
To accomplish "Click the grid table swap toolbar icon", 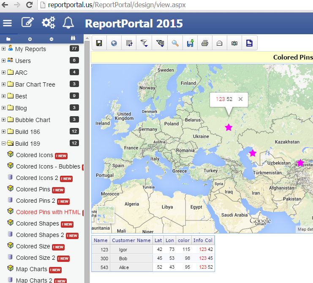I will pyautogui.click(x=129, y=43).
